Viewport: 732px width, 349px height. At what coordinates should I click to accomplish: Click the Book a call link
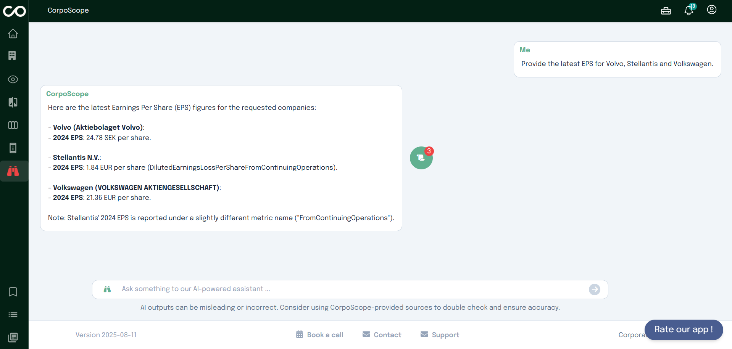pos(320,335)
